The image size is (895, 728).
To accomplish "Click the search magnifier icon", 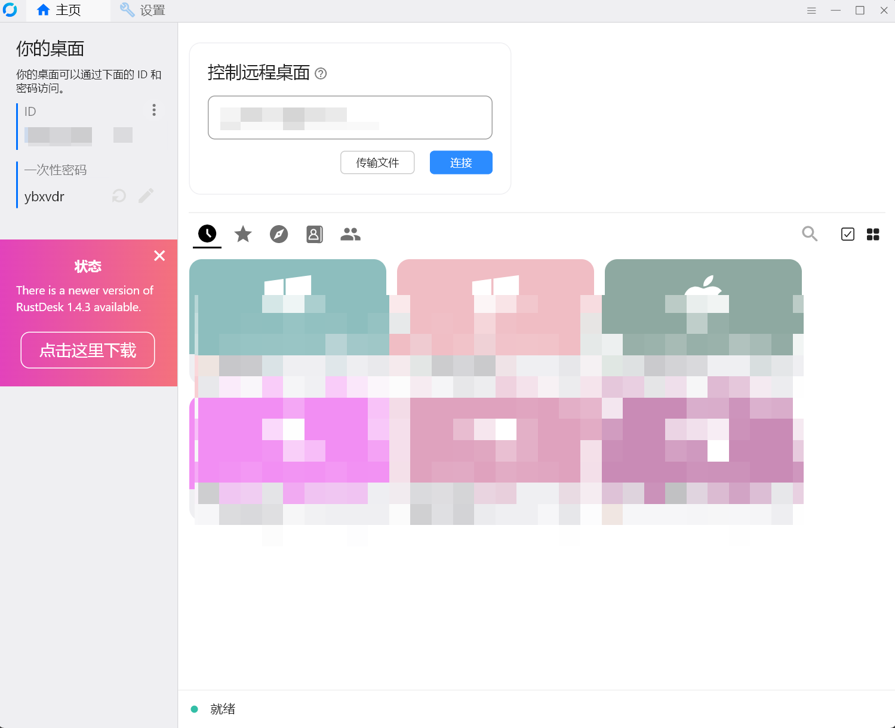I will pyautogui.click(x=810, y=234).
